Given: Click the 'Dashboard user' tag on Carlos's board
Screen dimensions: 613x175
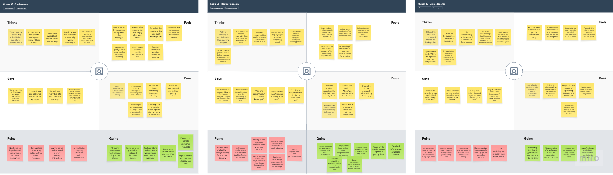Looking at the screenshot, I should tap(21, 8).
